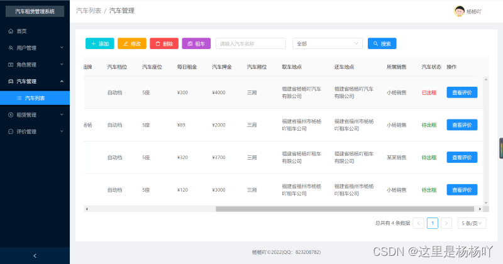This screenshot has height=264, width=503.
Task: View reviews for the ¥89 car
Action: click(462, 125)
